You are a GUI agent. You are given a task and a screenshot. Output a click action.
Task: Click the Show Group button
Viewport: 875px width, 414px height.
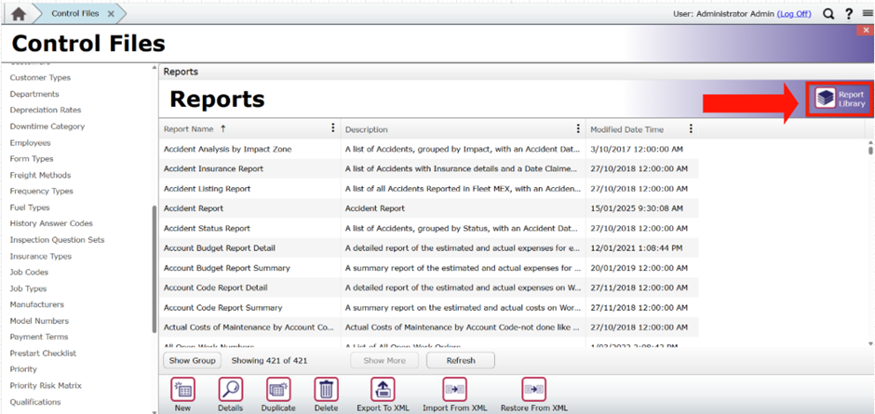click(192, 360)
